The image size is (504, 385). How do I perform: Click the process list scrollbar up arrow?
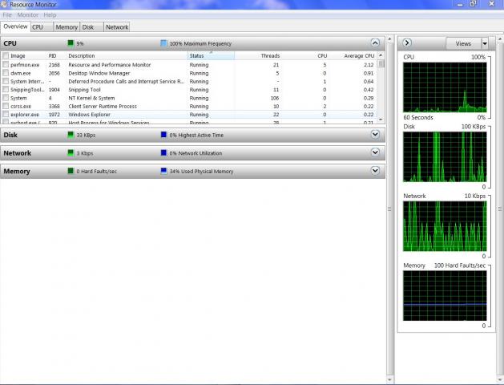point(381,55)
